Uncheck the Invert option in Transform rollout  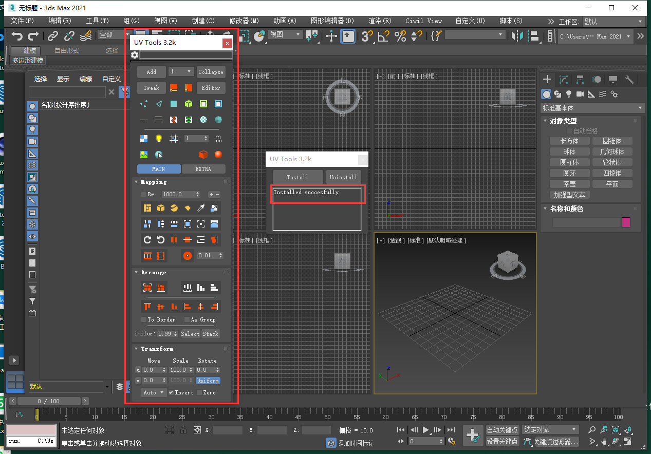[x=171, y=392]
